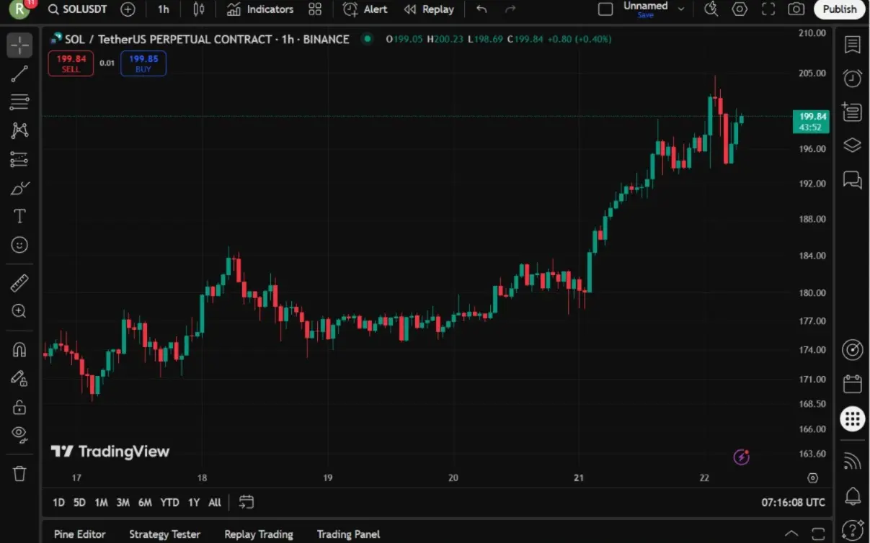This screenshot has height=543, width=870.
Task: Hide all drawings with eye icon
Action: 19,434
